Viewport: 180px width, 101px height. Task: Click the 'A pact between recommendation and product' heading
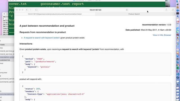pos(47,26)
